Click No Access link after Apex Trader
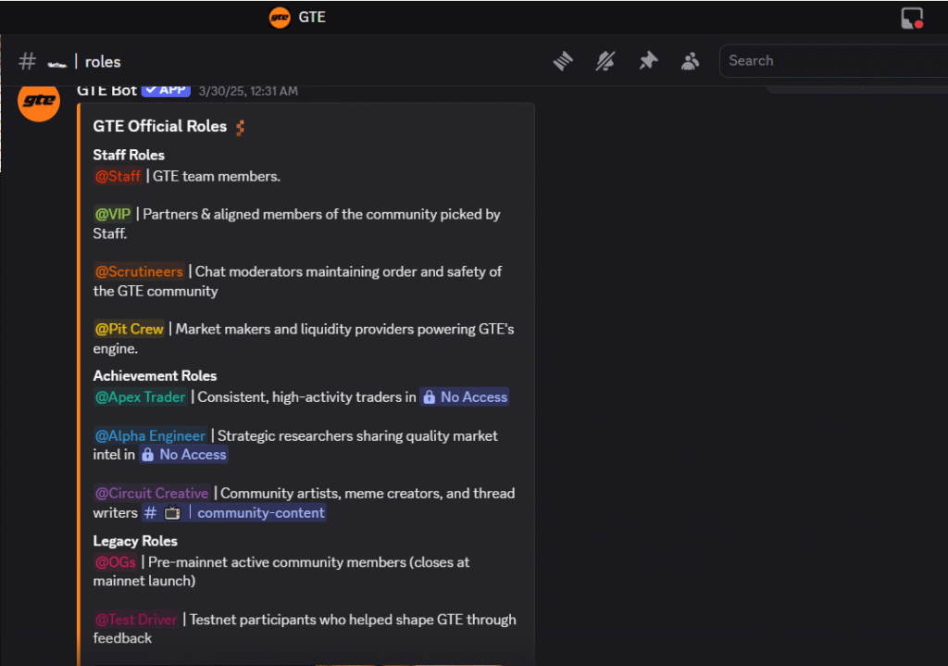Screen dimensions: 948x666 pos(464,396)
